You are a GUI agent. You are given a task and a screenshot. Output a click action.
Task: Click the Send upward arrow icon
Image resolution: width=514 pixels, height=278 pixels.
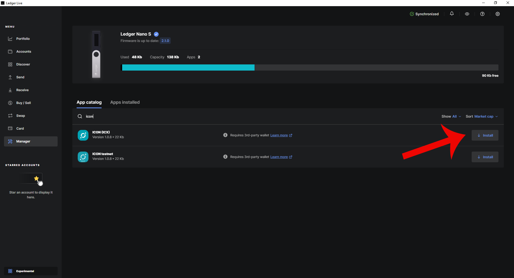(x=10, y=77)
